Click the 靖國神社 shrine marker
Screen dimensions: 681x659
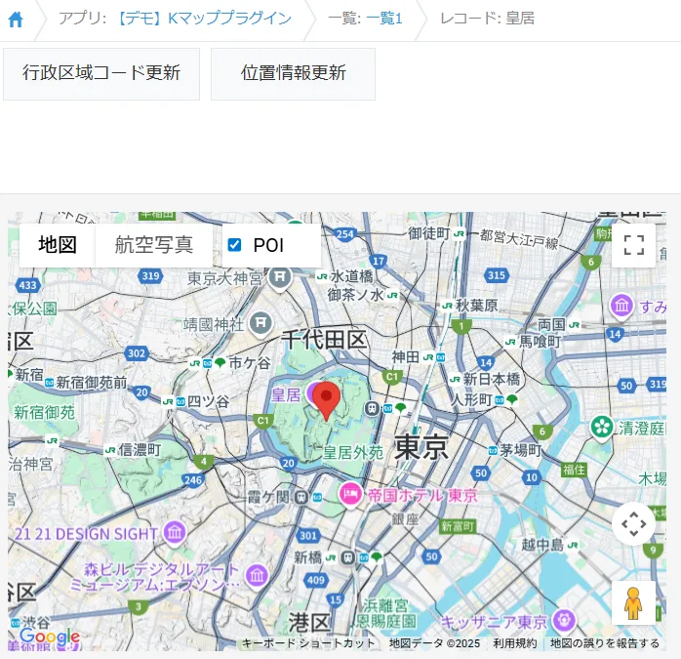coord(260,322)
